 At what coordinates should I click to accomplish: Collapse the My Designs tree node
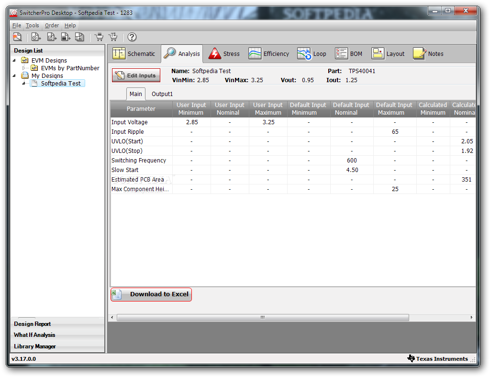pyautogui.click(x=14, y=75)
